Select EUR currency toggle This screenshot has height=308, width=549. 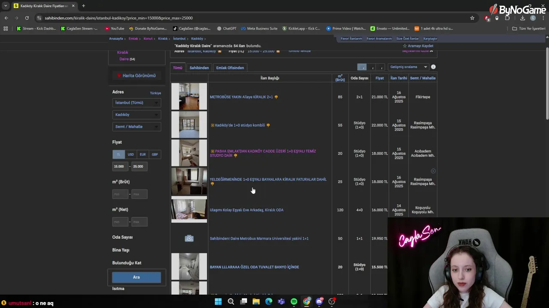pyautogui.click(x=142, y=154)
